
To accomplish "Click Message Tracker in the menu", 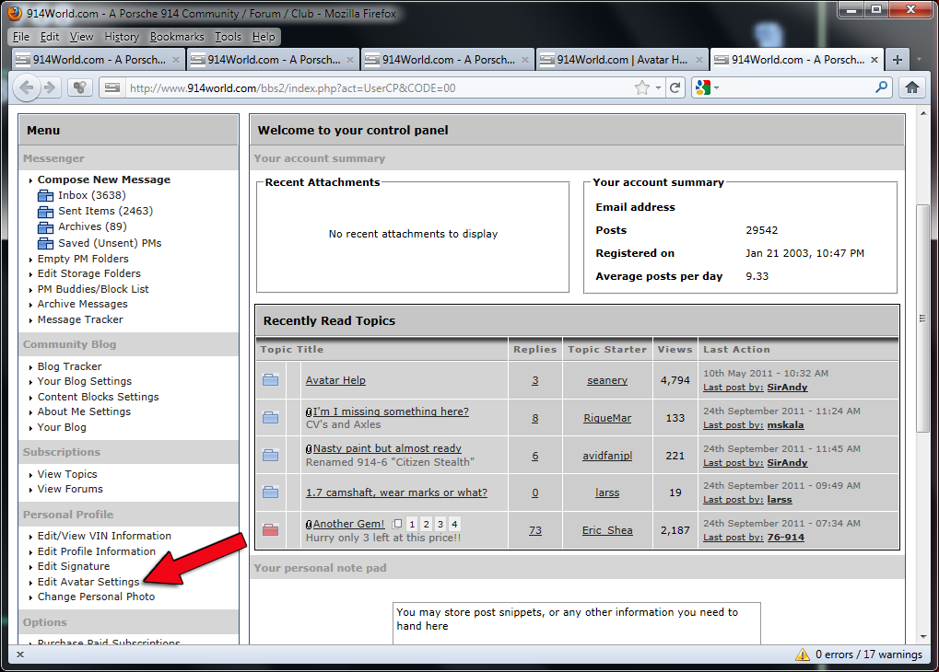I will click(80, 319).
